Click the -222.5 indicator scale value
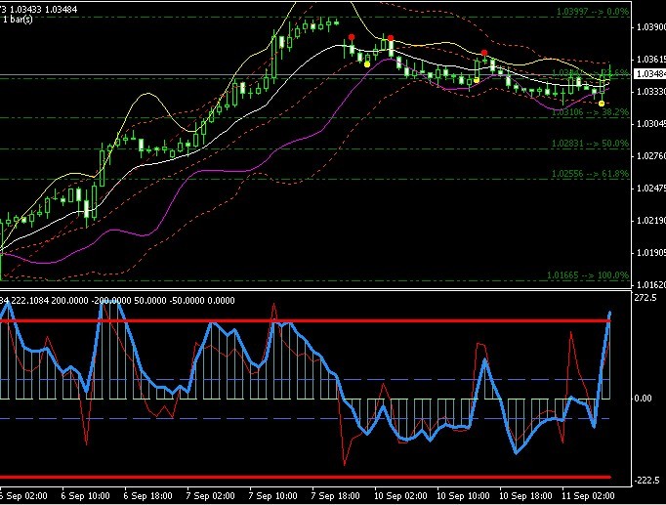 point(646,481)
